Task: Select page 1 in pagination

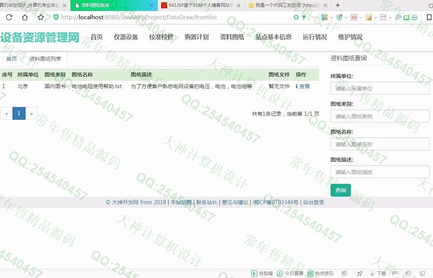Action: [x=19, y=114]
